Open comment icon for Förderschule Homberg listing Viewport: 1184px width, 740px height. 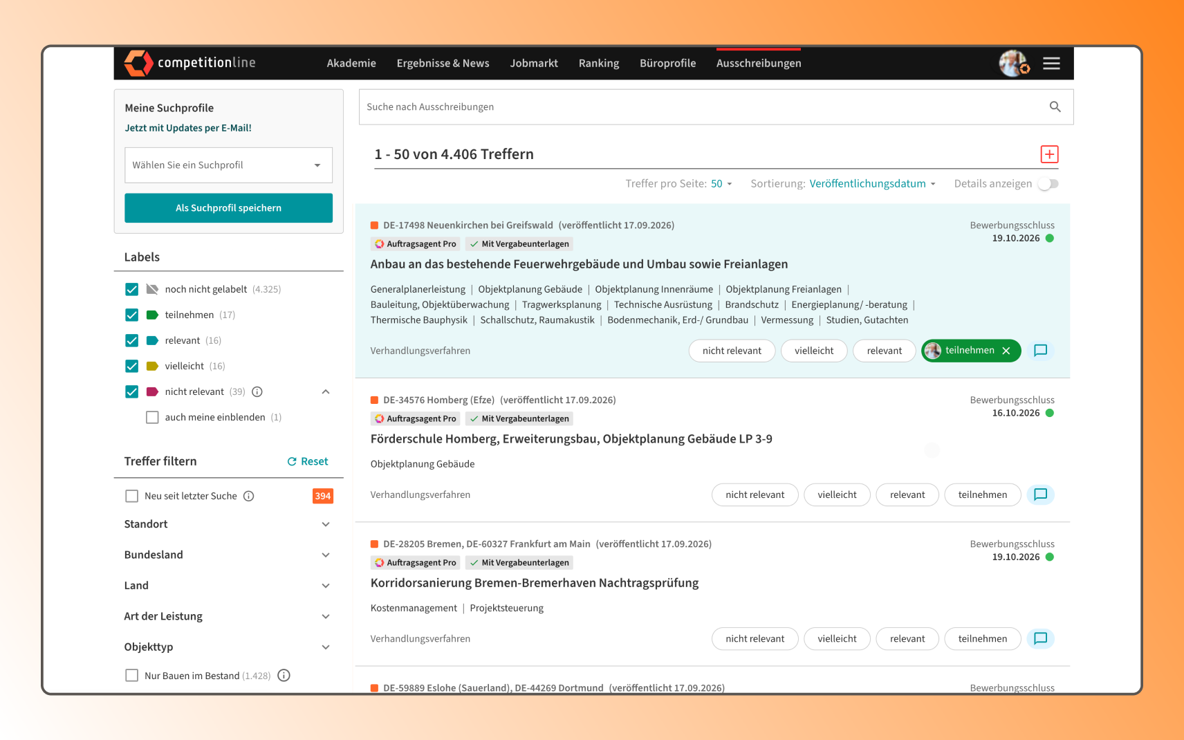tap(1040, 494)
